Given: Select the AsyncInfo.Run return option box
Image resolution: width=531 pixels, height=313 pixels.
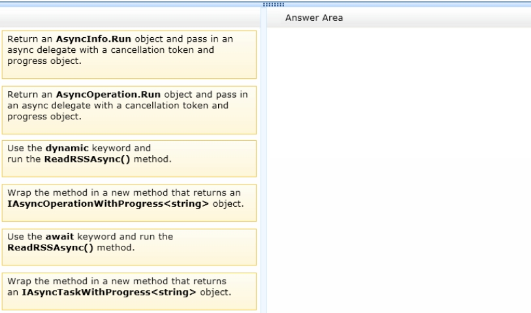Looking at the screenshot, I should tap(129, 54).
